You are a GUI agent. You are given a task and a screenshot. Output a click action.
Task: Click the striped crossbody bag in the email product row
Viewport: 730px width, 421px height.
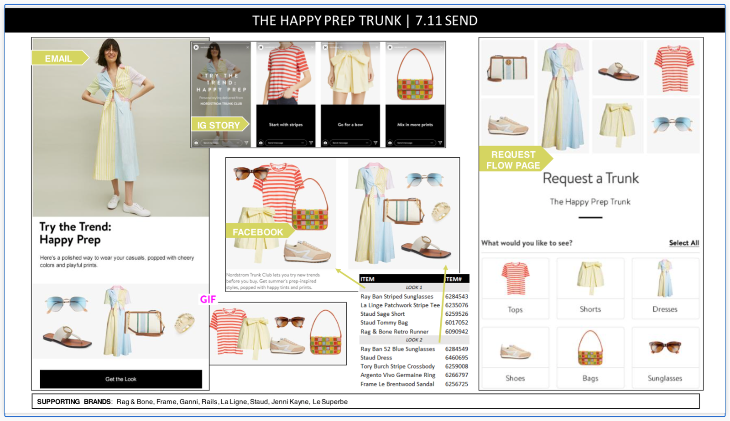coord(145,323)
